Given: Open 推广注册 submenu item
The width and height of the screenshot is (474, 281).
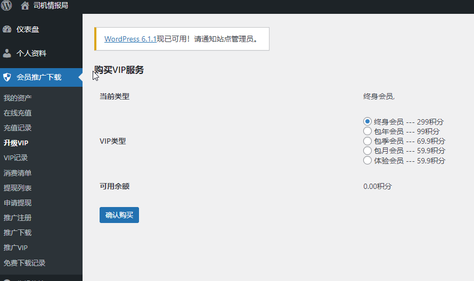Looking at the screenshot, I should pos(18,218).
